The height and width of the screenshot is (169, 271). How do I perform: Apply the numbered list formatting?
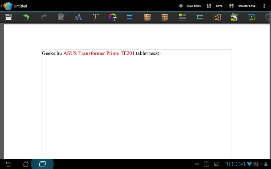[165, 17]
